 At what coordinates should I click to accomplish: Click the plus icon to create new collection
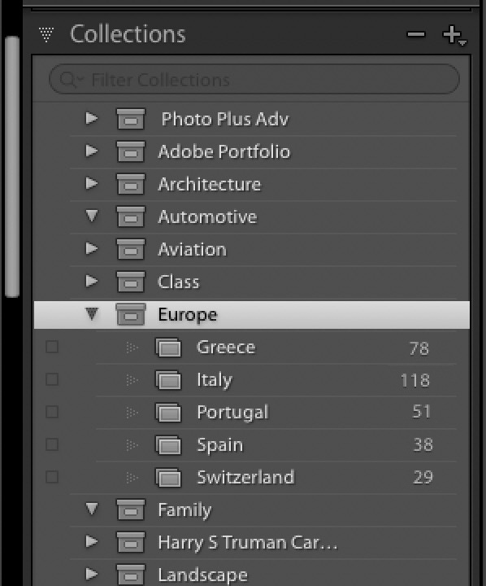(x=453, y=35)
